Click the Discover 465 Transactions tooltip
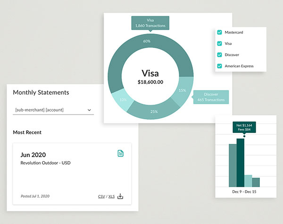The image size is (283, 224). 211,97
